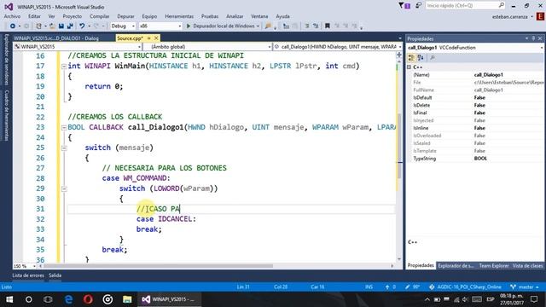Open the x86 platform dropdown

pyautogui.click(x=180, y=26)
